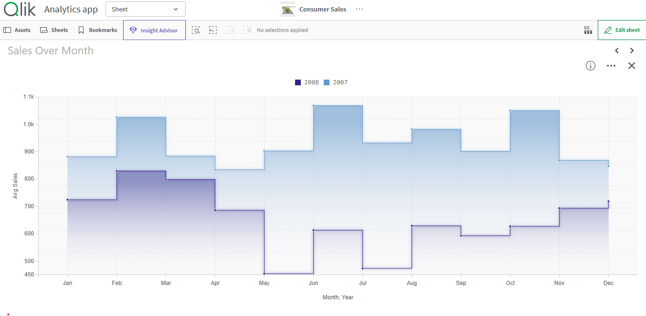Open Consumer Sales more options menu
The height and width of the screenshot is (316, 646).
click(360, 9)
